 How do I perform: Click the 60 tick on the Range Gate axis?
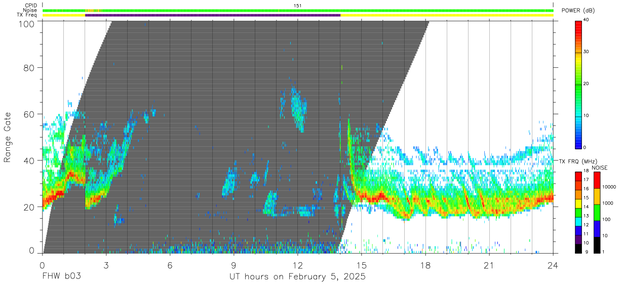pos(29,114)
